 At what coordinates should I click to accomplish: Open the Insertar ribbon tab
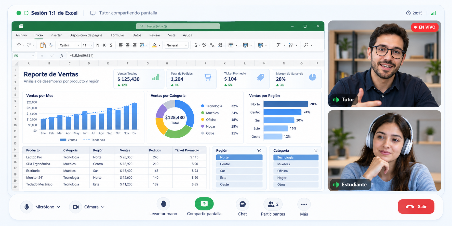pyautogui.click(x=56, y=35)
